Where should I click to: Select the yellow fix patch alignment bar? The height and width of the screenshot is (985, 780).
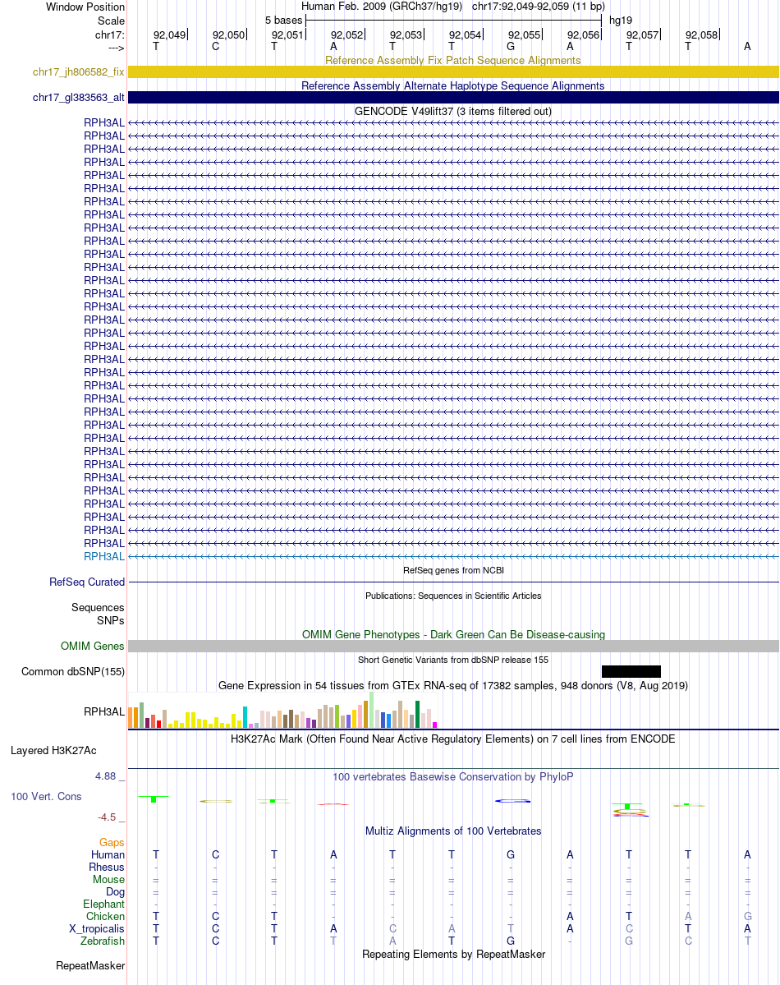point(453,72)
